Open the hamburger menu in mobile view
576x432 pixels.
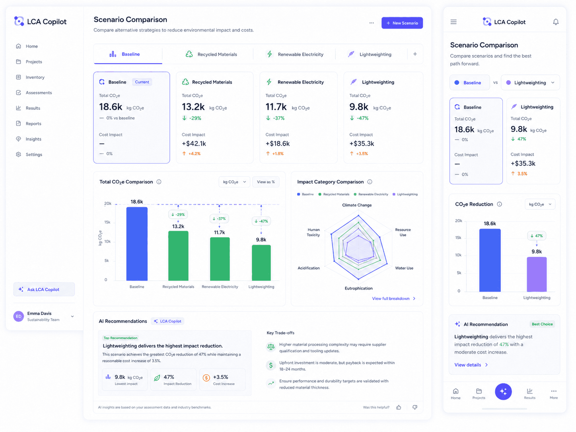tap(453, 22)
